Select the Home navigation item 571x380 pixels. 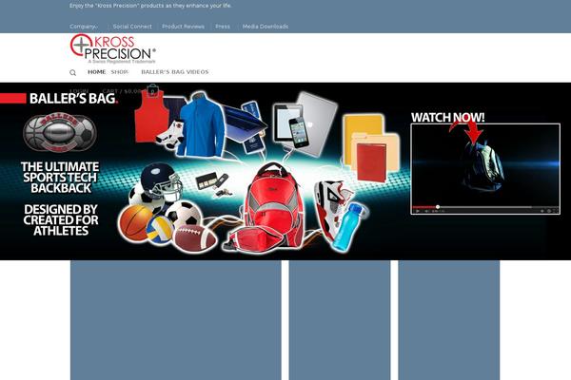tap(96, 72)
